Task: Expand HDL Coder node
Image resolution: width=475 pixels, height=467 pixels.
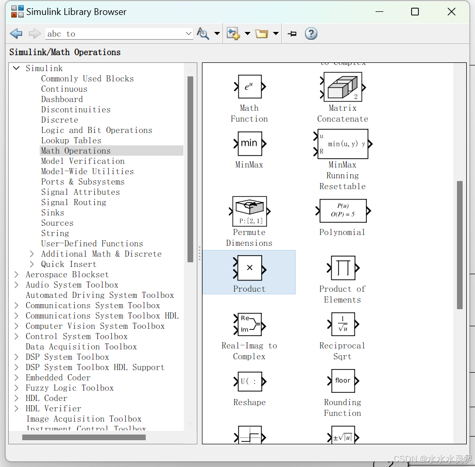Action: click(16, 398)
